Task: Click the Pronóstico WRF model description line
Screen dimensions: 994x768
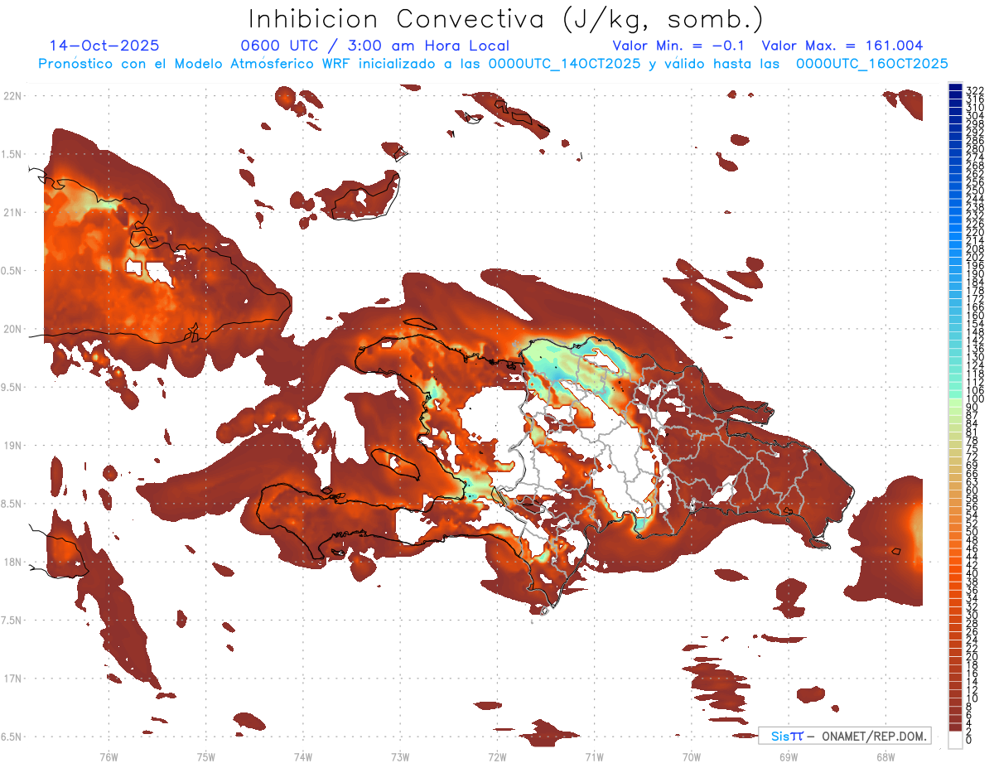Action: click(x=493, y=63)
